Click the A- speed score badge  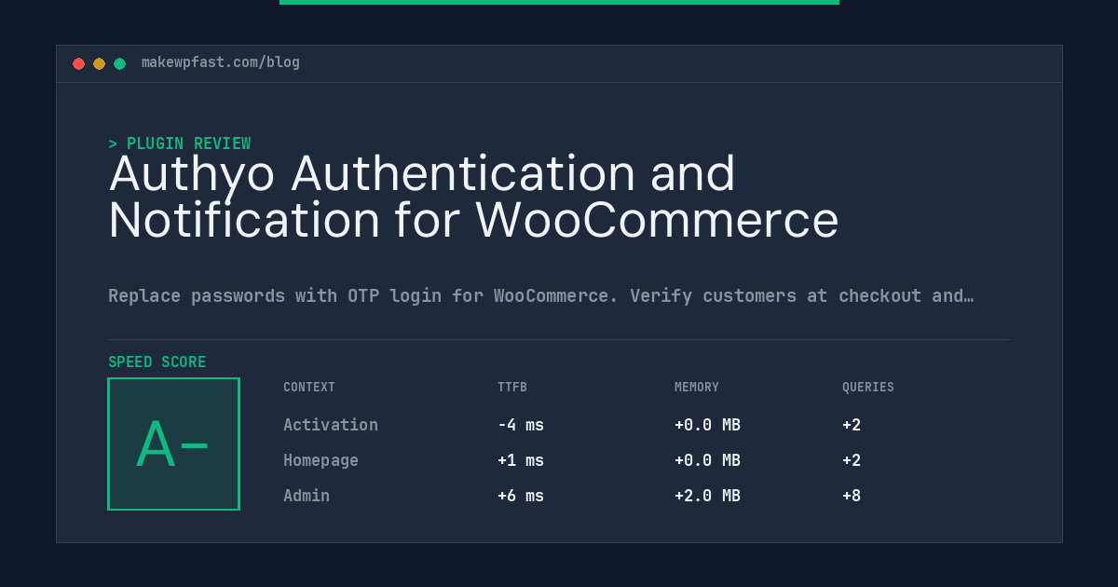point(173,444)
